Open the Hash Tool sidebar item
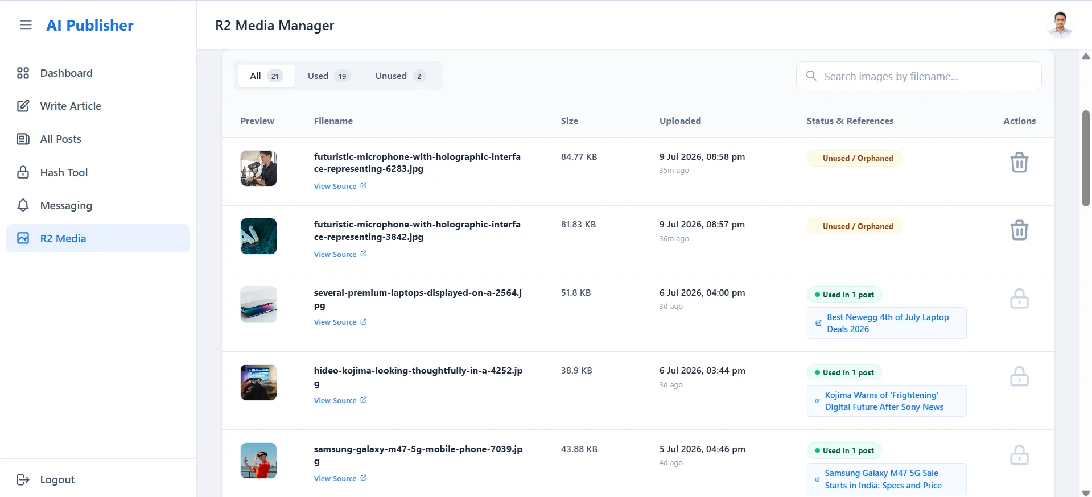 click(98, 172)
